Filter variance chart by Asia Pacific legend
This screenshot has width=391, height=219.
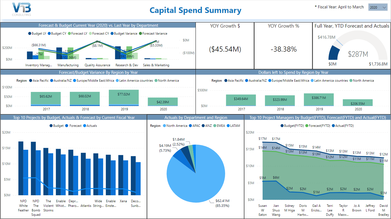pyautogui.click(x=39, y=81)
